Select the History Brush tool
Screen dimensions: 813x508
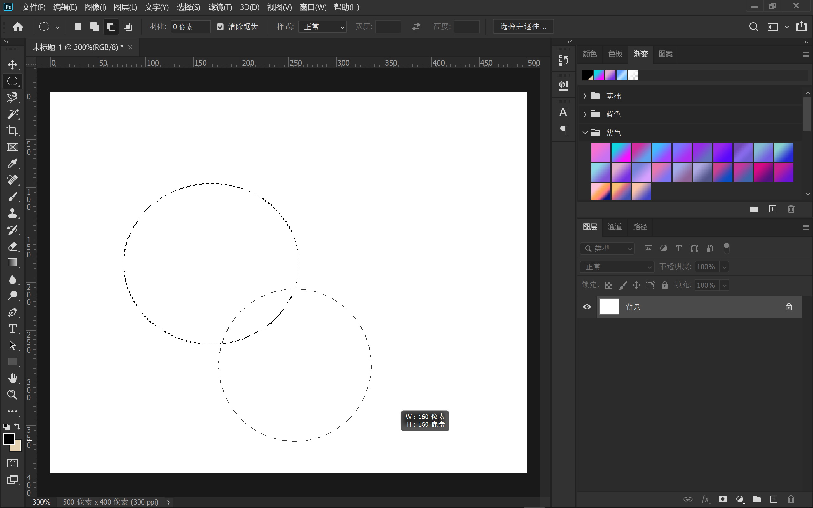12,230
